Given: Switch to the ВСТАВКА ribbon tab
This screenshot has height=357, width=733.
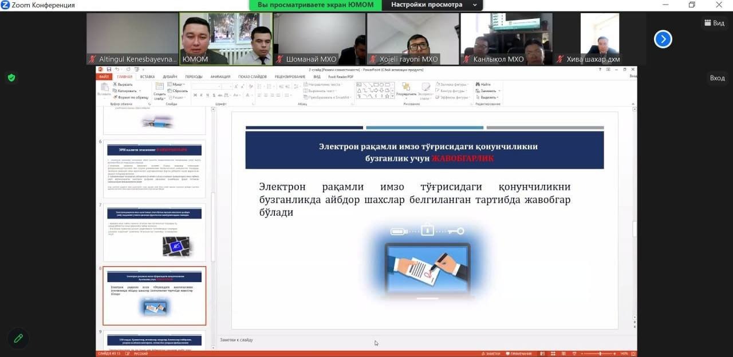Looking at the screenshot, I should (x=147, y=77).
